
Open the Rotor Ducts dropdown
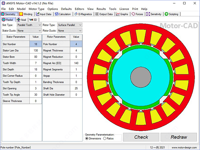tap(70, 31)
